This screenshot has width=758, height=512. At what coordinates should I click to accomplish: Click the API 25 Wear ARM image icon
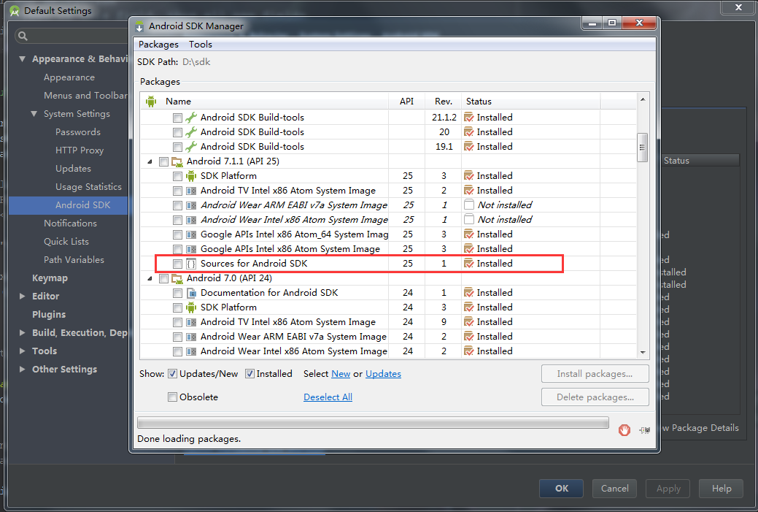click(191, 205)
